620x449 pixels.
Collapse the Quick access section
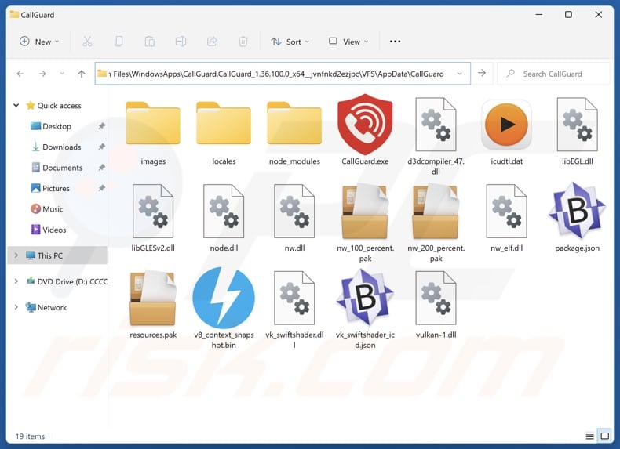click(16, 106)
